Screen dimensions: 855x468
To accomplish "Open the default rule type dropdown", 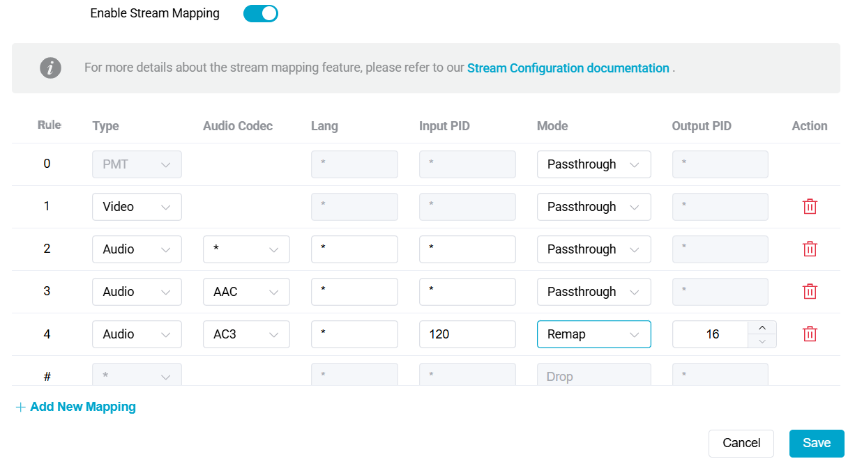I will (x=137, y=375).
